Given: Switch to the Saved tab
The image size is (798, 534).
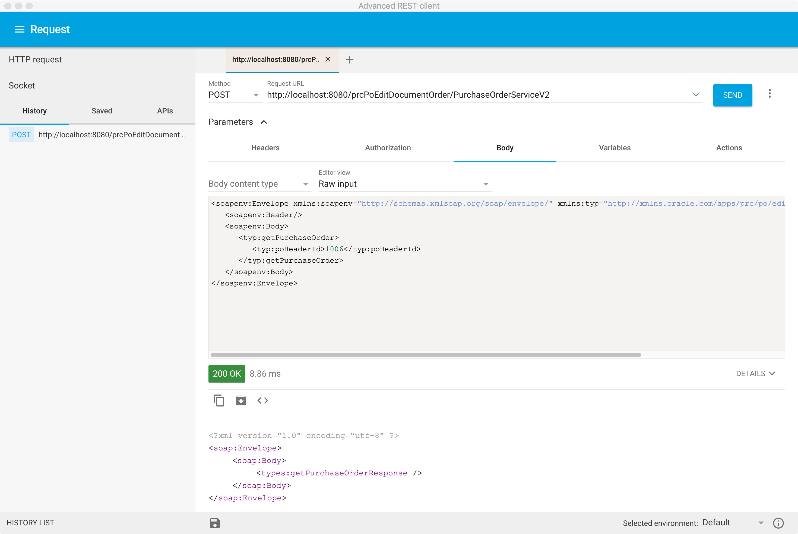Looking at the screenshot, I should [x=102, y=111].
